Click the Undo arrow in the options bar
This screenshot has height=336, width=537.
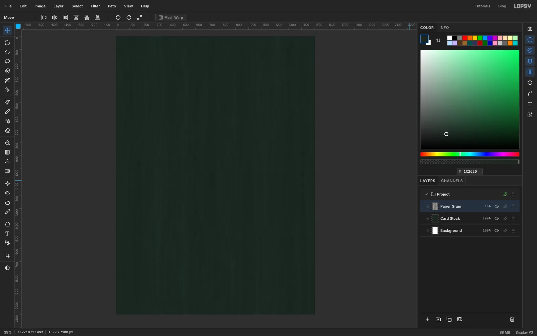pyautogui.click(x=118, y=17)
